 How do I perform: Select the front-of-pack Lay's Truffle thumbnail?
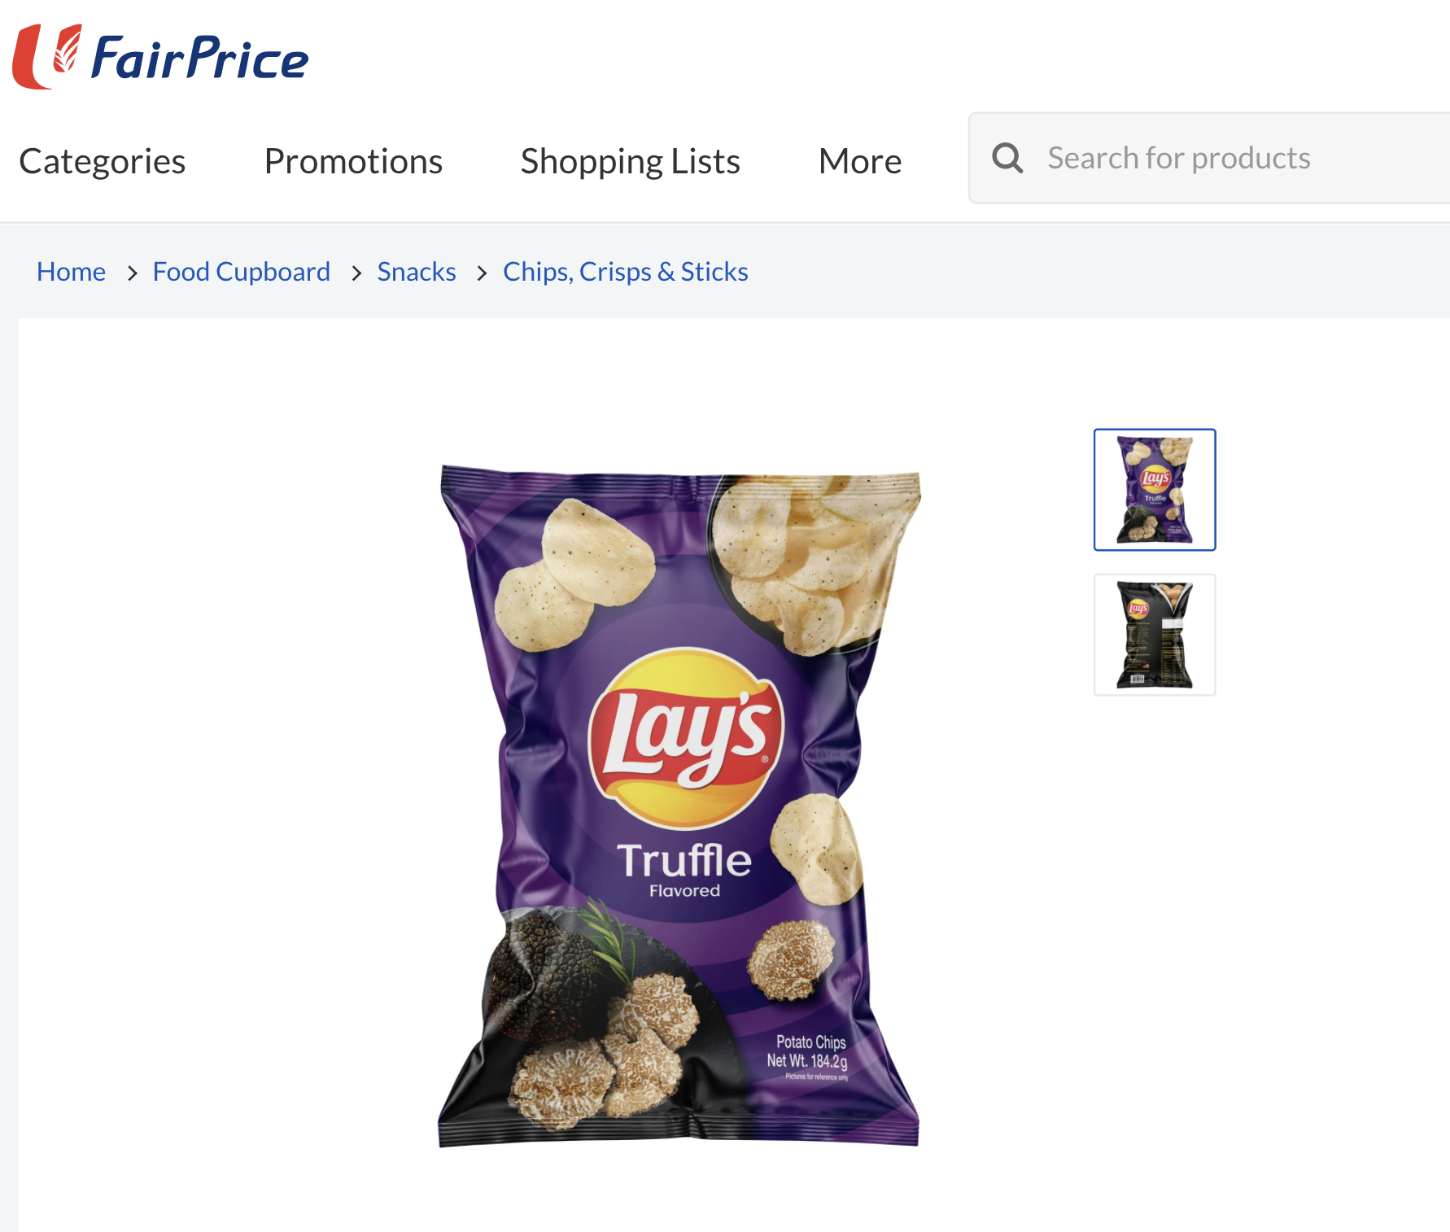(x=1155, y=490)
